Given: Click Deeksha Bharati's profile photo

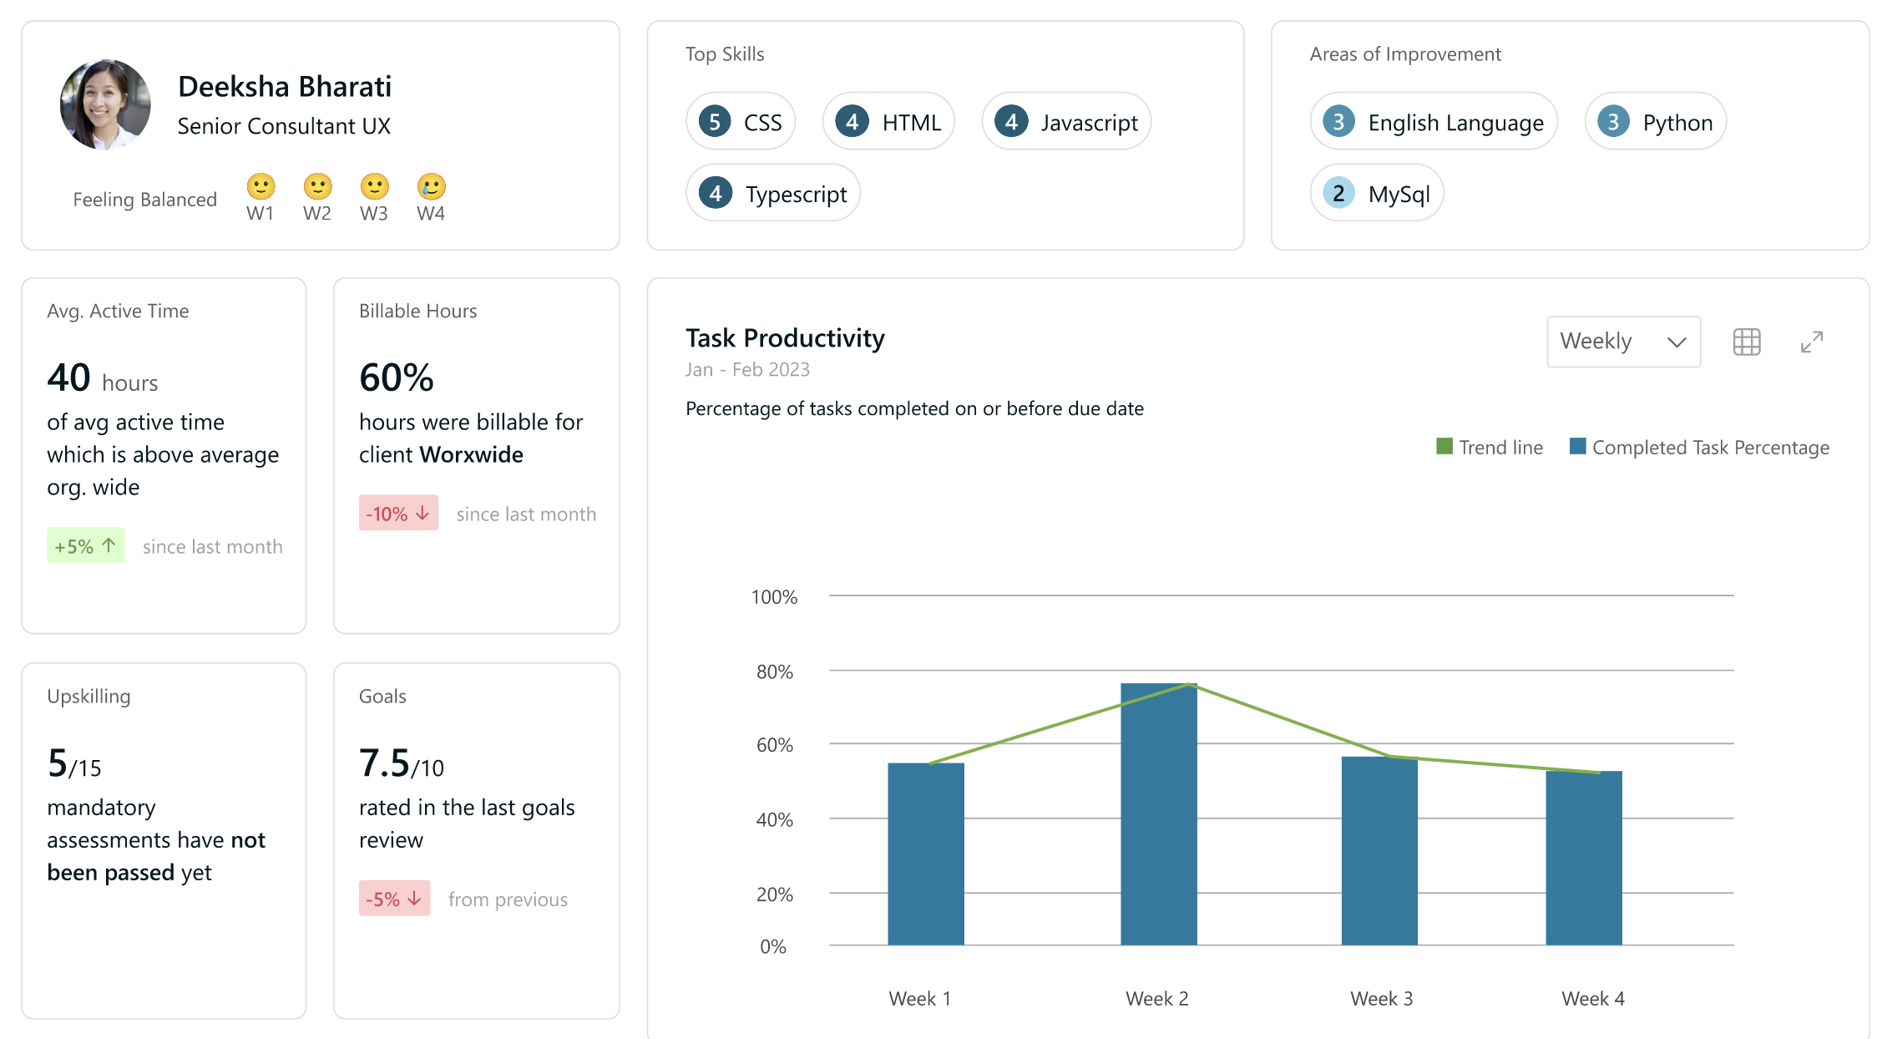Looking at the screenshot, I should 106,104.
